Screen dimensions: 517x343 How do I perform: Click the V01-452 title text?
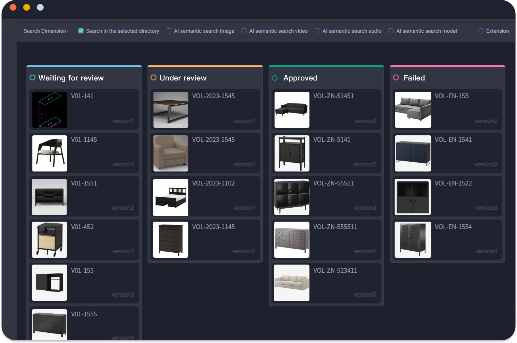click(x=82, y=227)
